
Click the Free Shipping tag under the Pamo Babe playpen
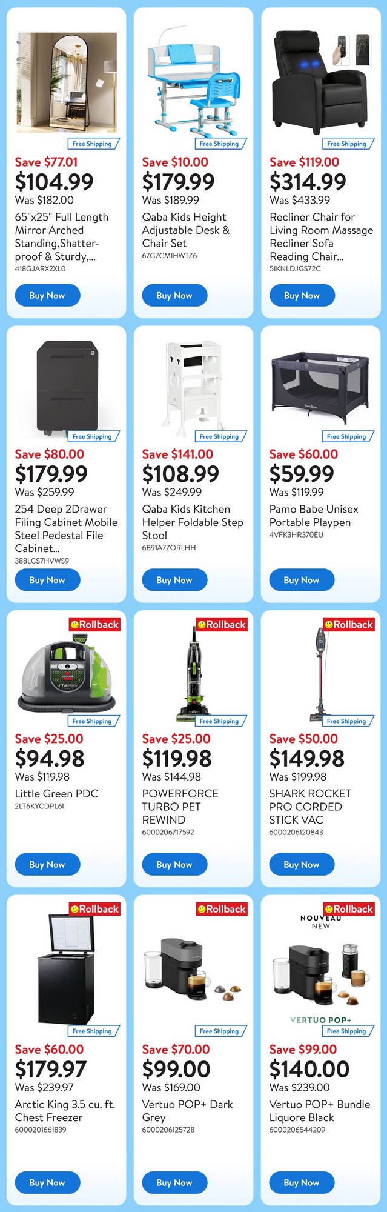click(348, 436)
